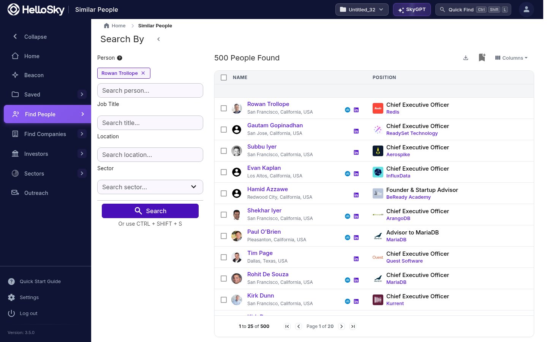
Task: Open Hamid Azzawe's LinkedIn icon
Action: (x=356, y=195)
